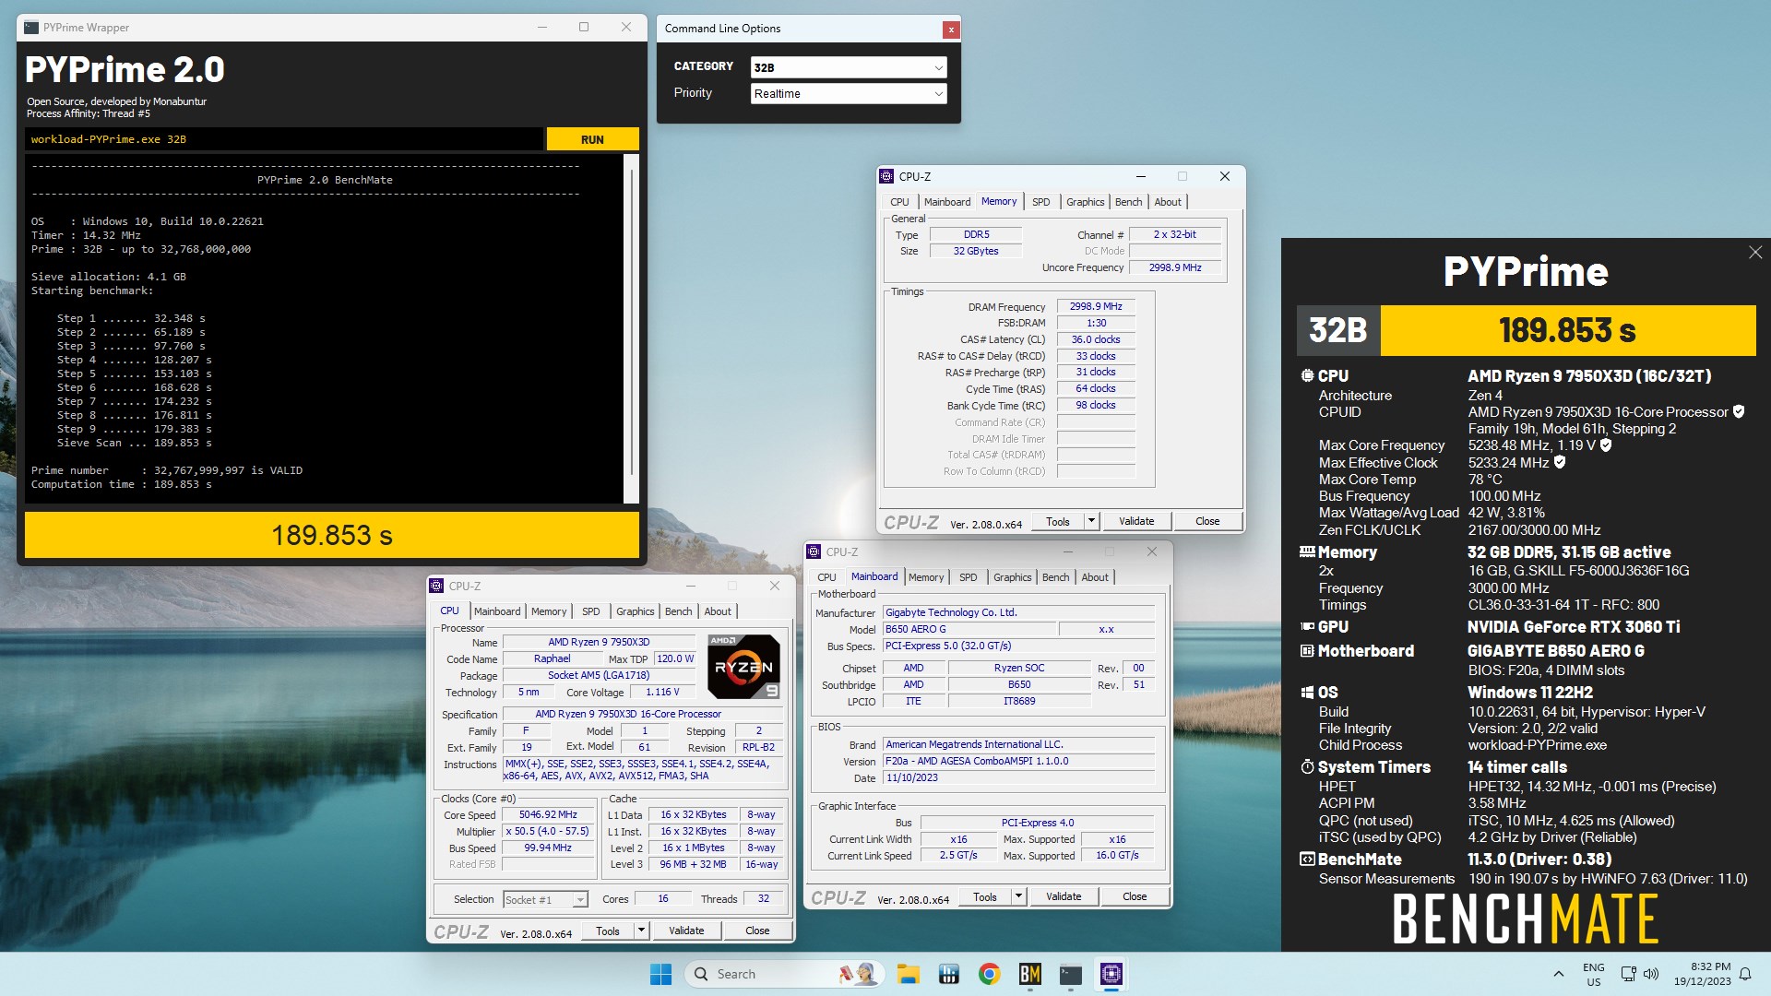Open Bench tab in CPU-Z Memory window
Viewport: 1771px width, 996px height.
click(1128, 202)
